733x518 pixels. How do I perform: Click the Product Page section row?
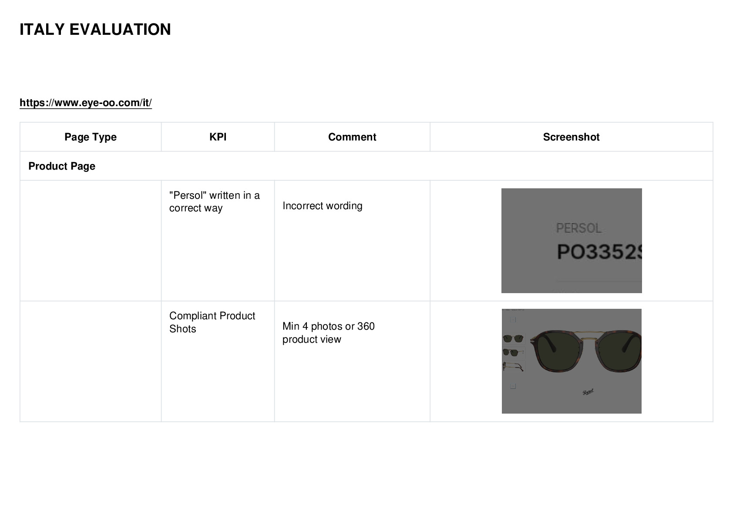(x=366, y=166)
